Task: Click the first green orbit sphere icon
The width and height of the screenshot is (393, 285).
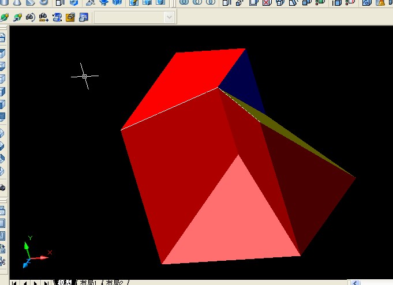Action: 4,17
